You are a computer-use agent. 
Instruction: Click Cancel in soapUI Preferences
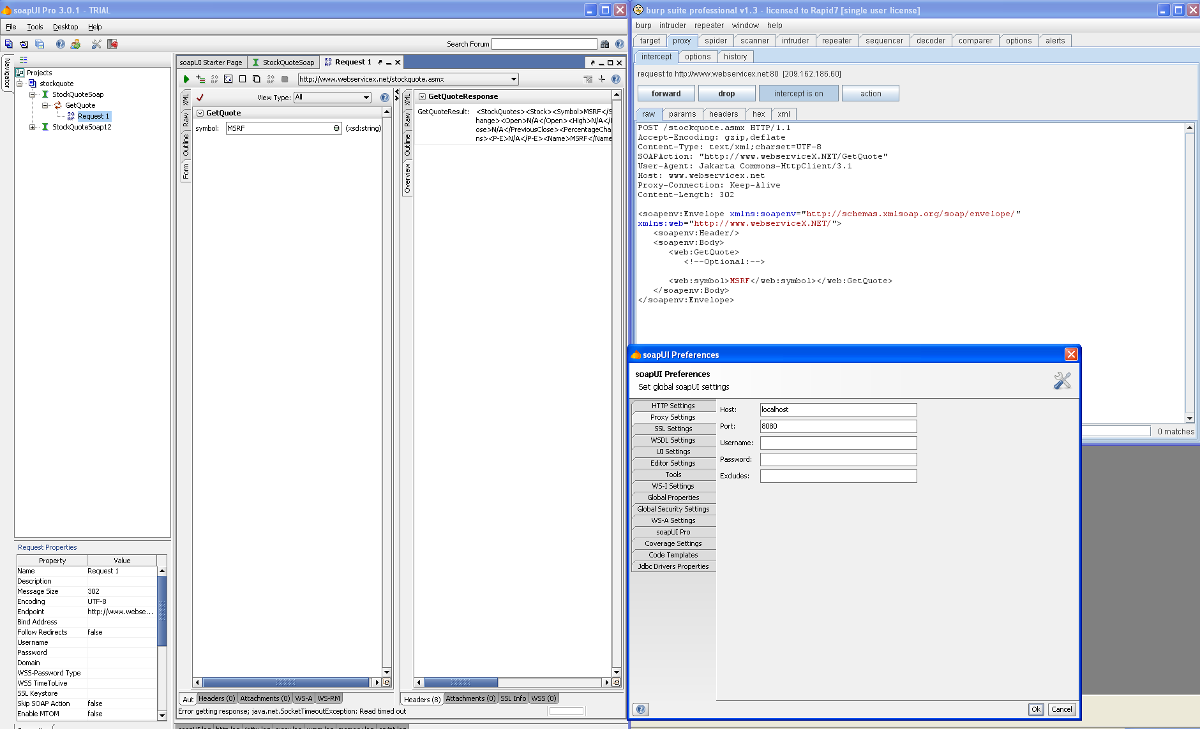tap(1061, 709)
